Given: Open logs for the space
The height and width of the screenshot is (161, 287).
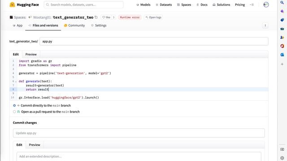Looking at the screenshot, I should pyautogui.click(x=153, y=17).
